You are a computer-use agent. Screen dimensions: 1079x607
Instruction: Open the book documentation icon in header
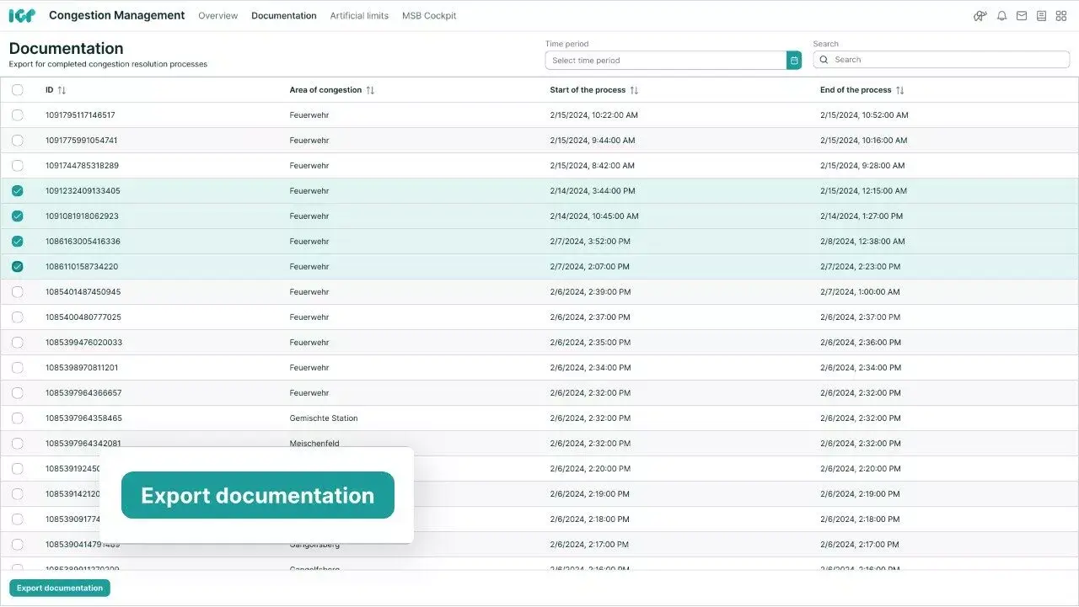[x=1041, y=15]
